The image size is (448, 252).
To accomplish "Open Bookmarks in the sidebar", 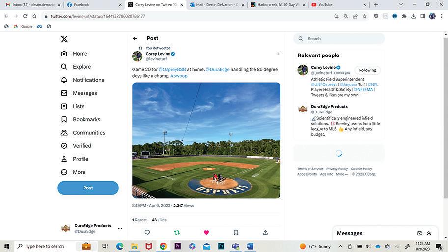I will click(x=81, y=119).
